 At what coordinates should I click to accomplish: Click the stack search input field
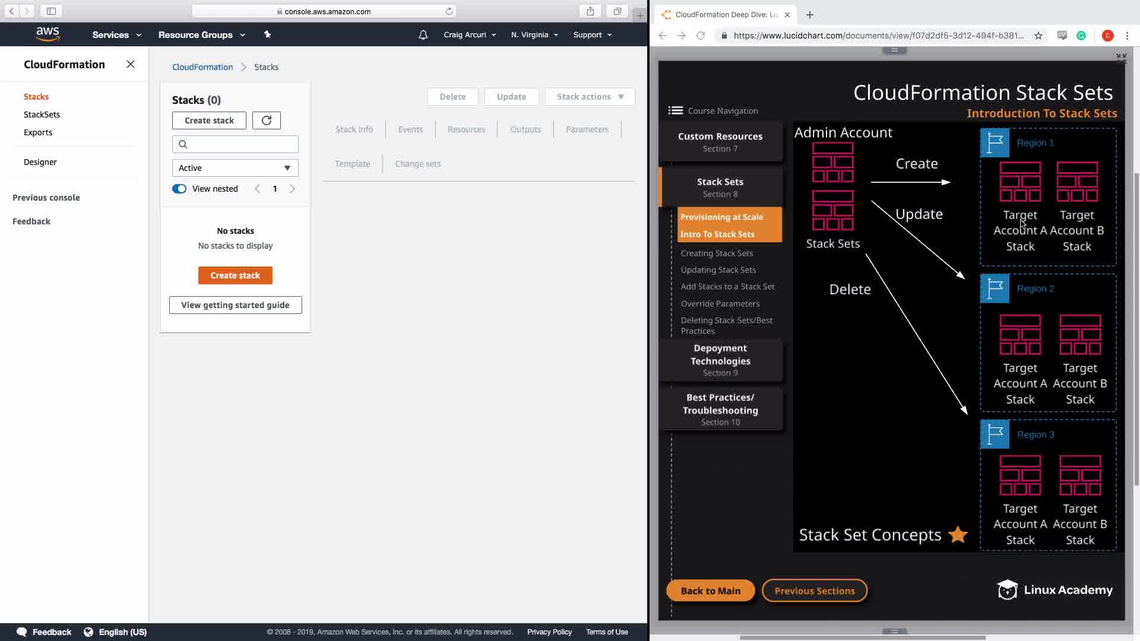coord(235,144)
